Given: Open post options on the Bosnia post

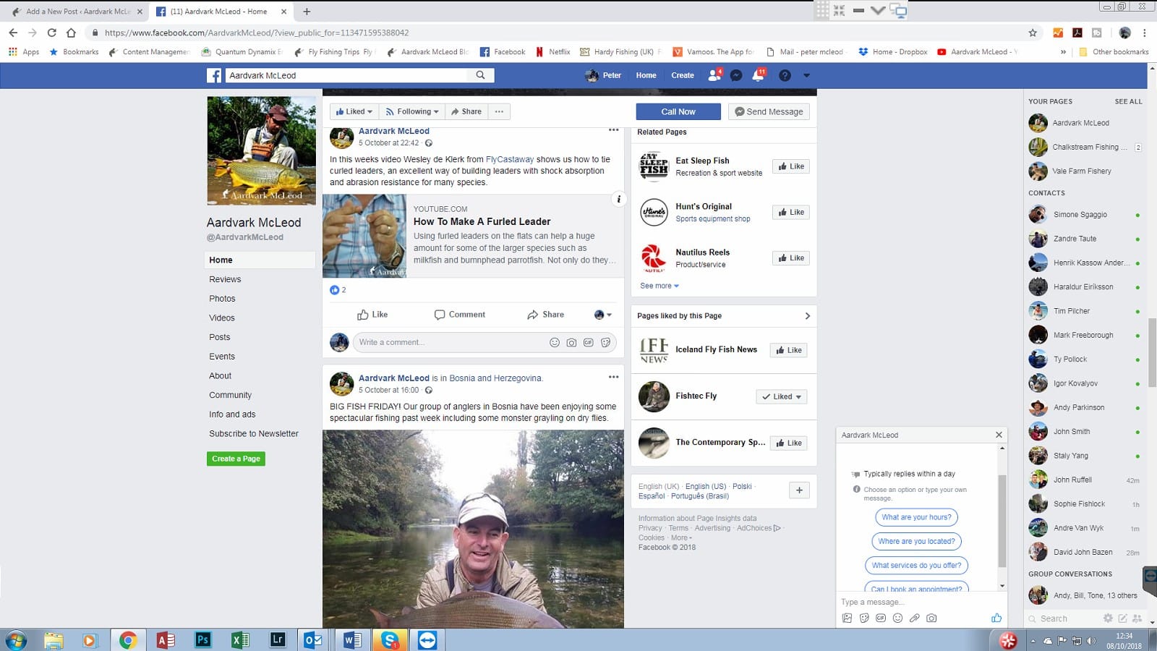Looking at the screenshot, I should 613,377.
